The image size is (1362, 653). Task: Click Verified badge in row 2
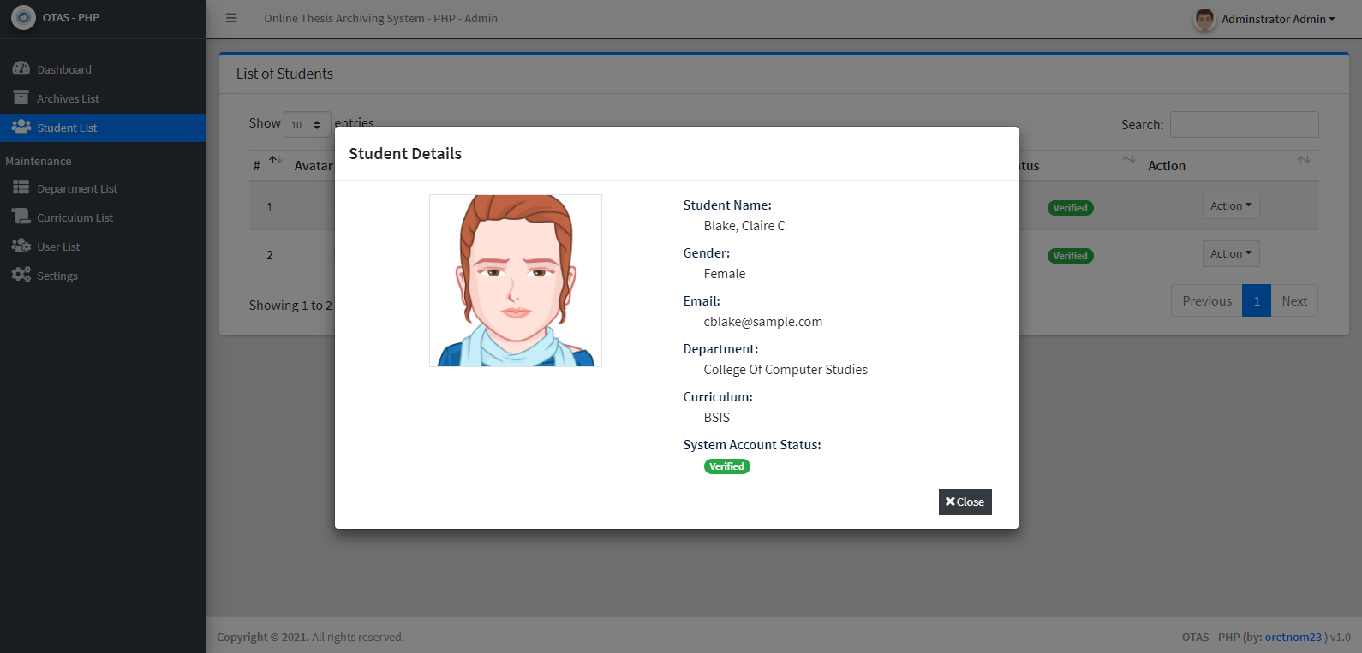tap(1070, 256)
